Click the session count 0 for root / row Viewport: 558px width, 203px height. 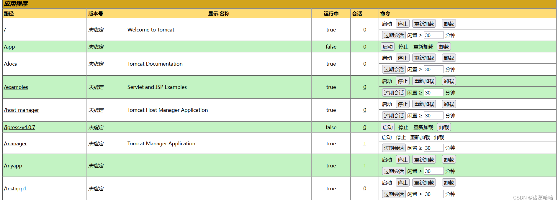click(x=365, y=30)
